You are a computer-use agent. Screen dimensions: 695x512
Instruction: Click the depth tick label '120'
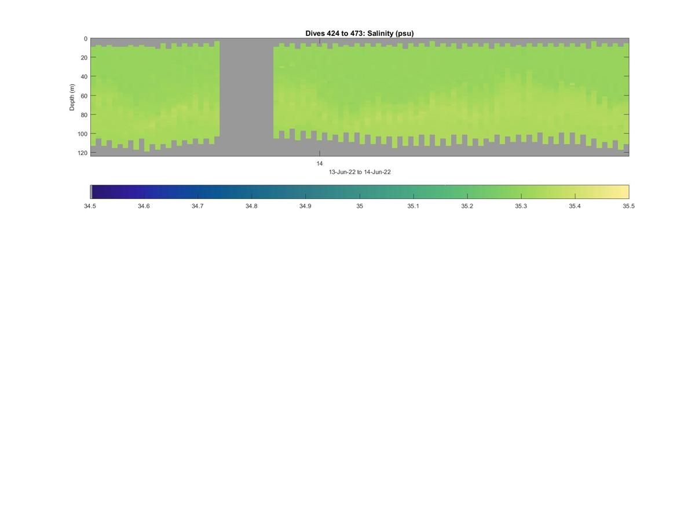click(82, 153)
